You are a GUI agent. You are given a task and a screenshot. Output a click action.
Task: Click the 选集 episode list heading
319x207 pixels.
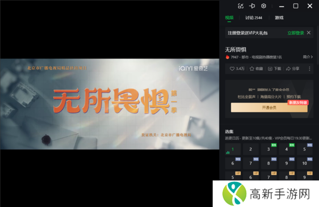(229, 132)
